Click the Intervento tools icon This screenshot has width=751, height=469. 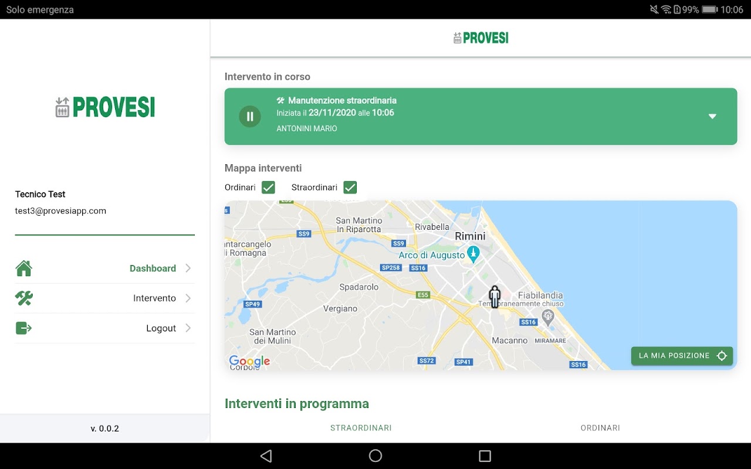[24, 298]
